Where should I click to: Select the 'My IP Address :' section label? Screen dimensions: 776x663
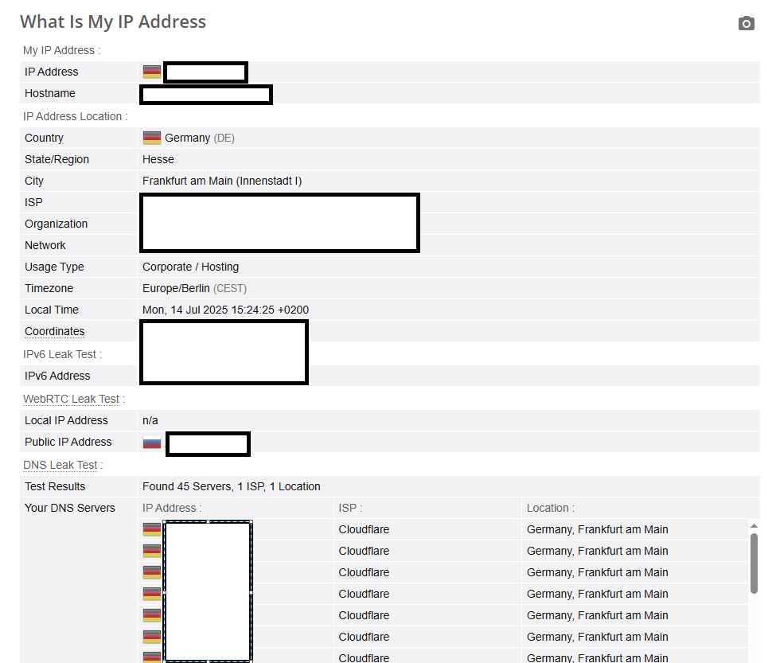tap(62, 50)
